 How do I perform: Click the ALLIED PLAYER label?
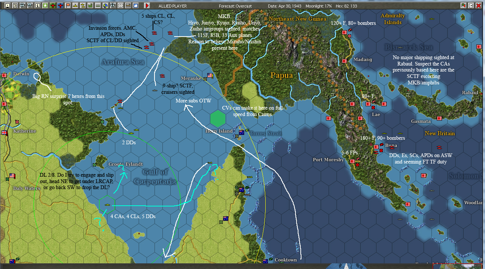[172, 6]
